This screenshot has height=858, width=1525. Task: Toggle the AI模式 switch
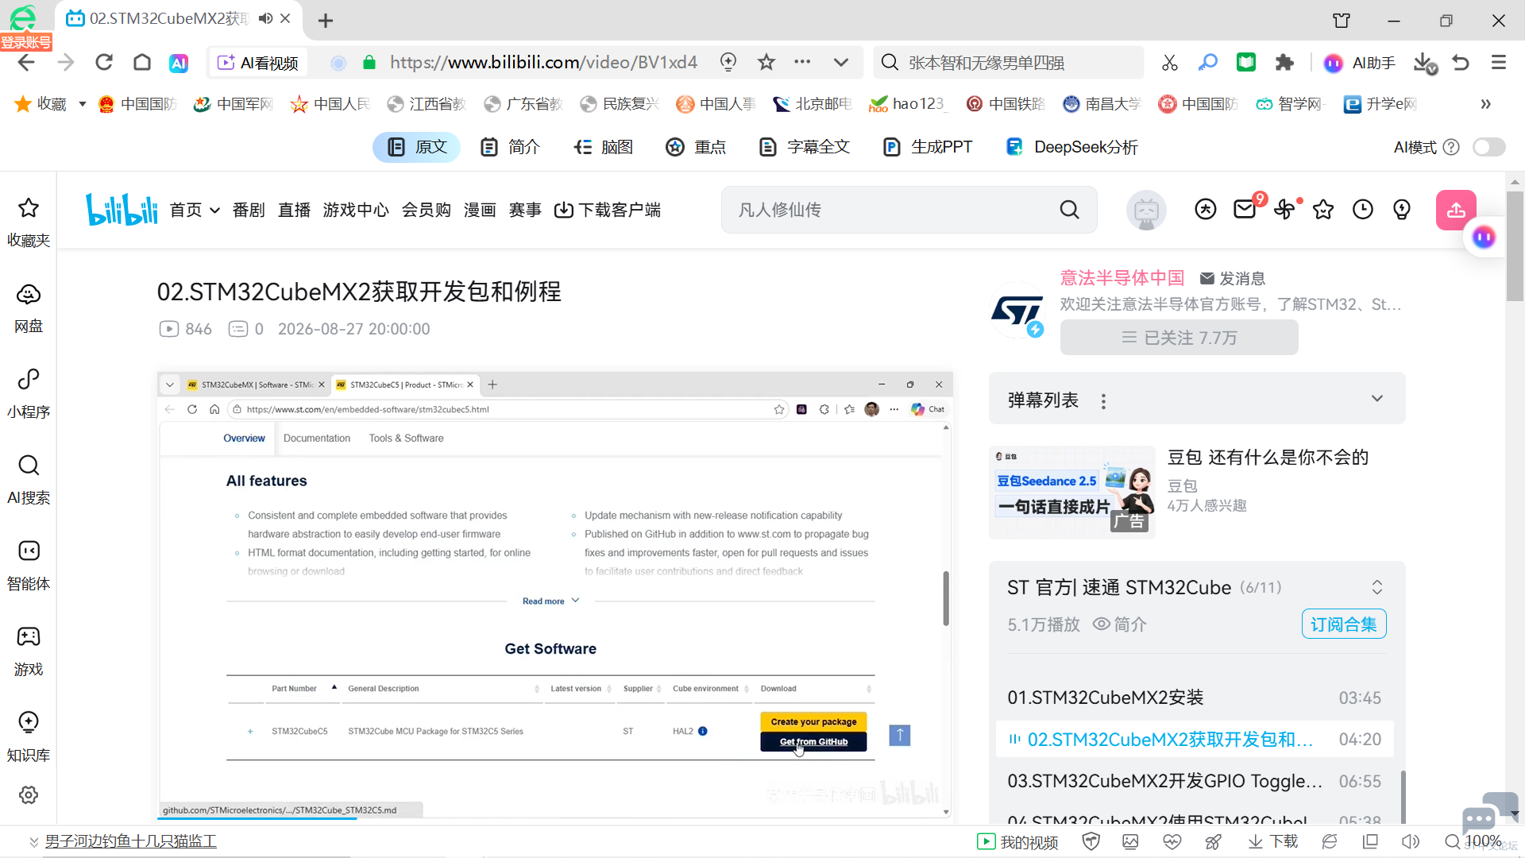pyautogui.click(x=1489, y=147)
